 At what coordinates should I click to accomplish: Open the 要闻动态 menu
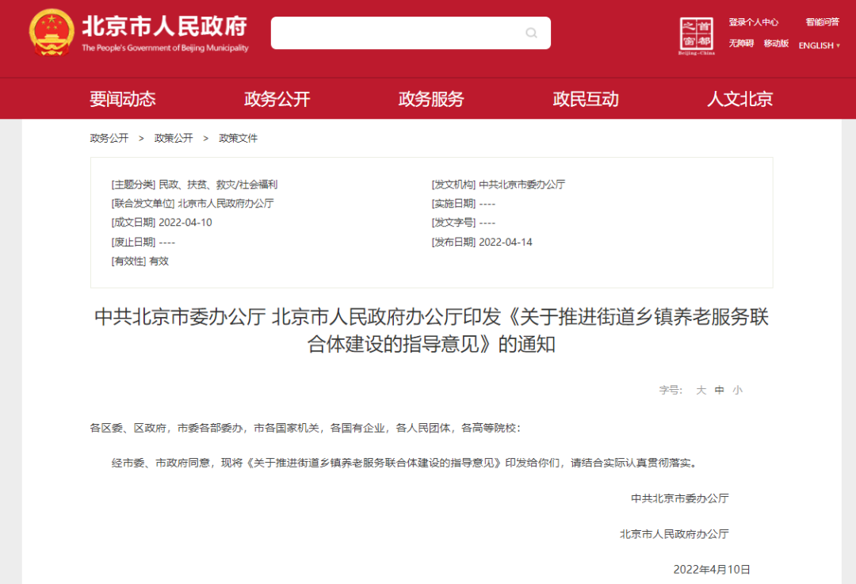tap(123, 99)
